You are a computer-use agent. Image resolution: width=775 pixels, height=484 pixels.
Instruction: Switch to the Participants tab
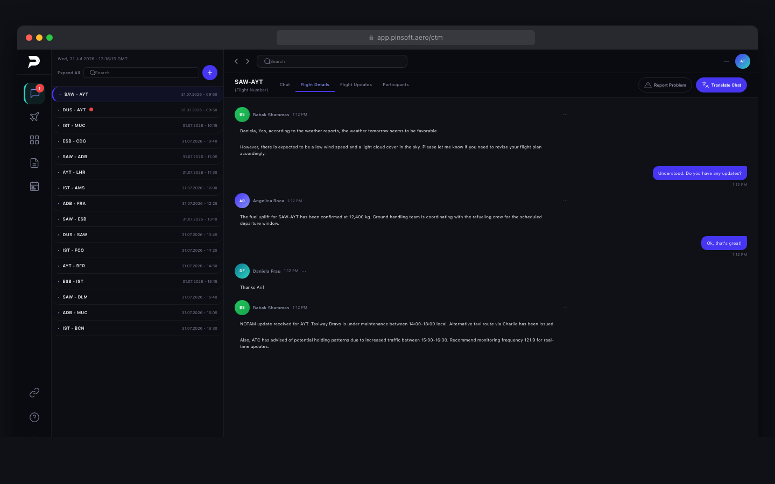coord(396,85)
